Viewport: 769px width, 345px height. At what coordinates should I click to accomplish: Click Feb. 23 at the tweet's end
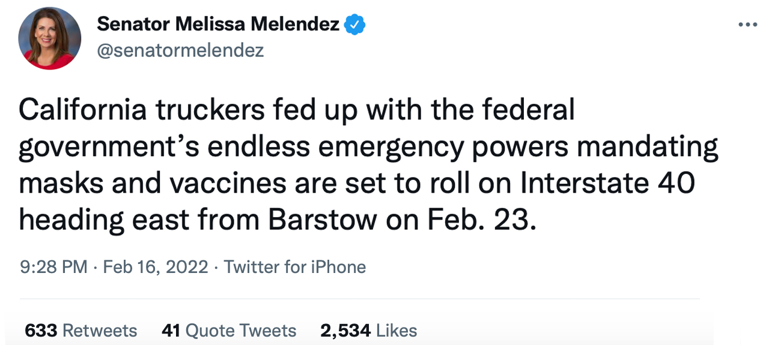480,221
